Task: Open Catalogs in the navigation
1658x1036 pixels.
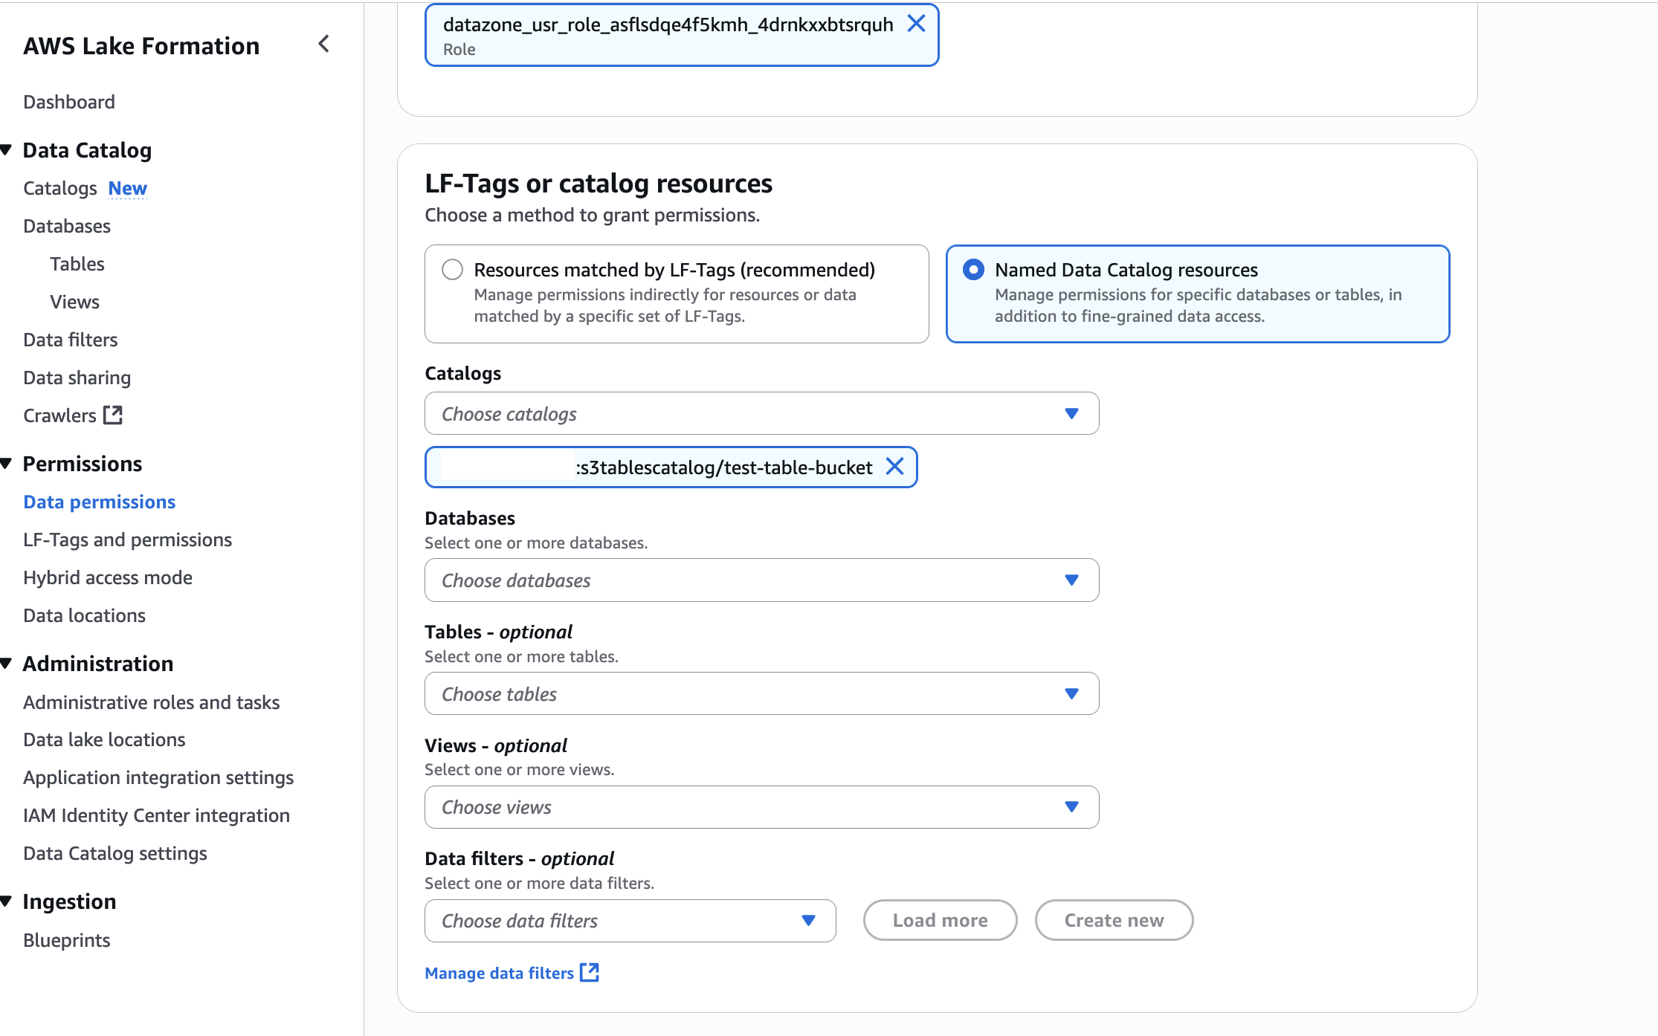Action: coord(60,188)
